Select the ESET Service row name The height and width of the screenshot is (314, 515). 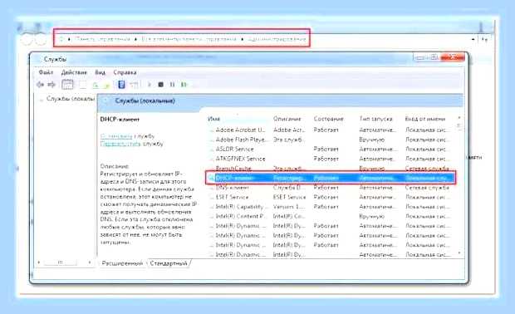tap(232, 197)
